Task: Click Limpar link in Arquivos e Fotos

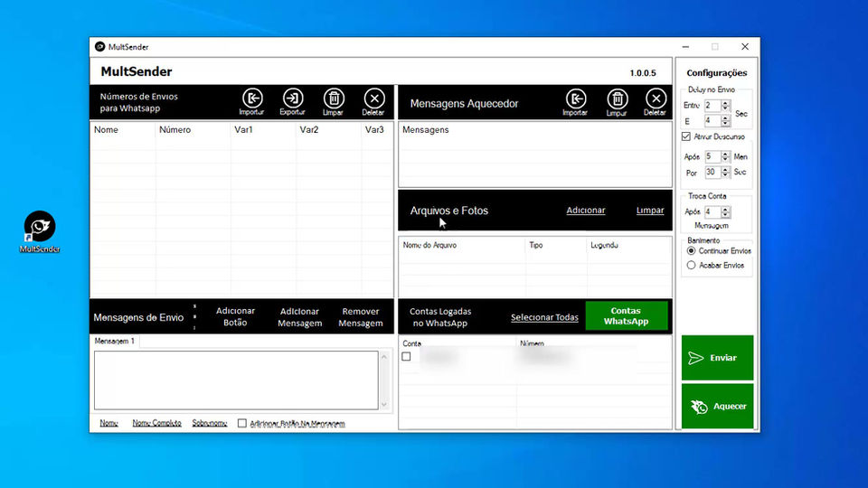Action: pyautogui.click(x=650, y=211)
